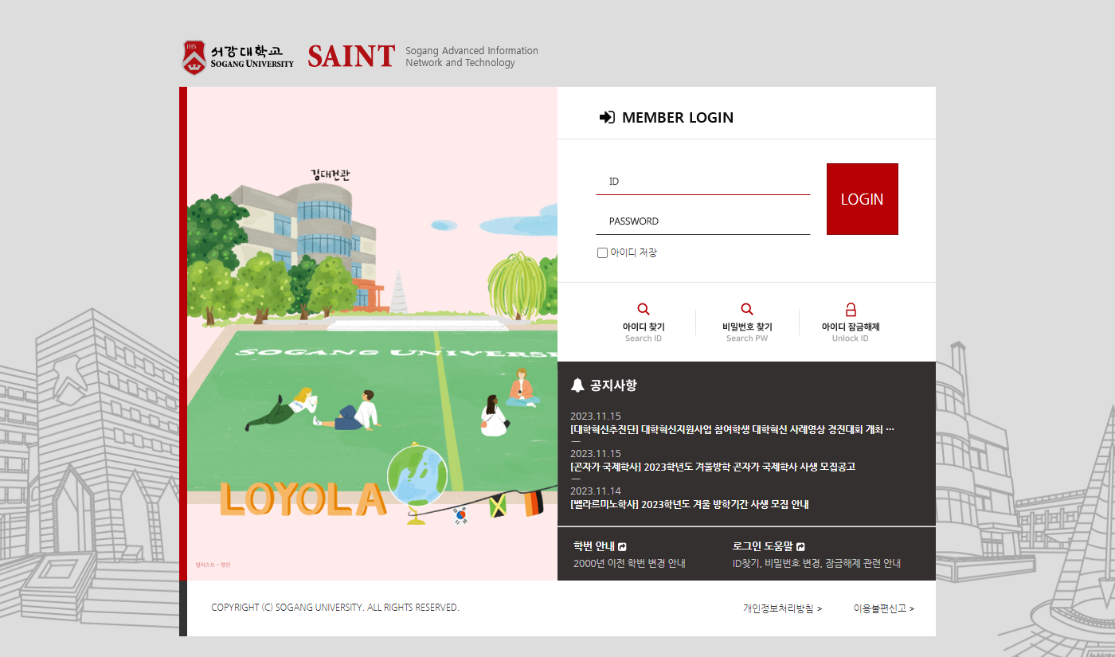Click the 공지사항 heading
Viewport: 1115px width, 657px height.
pos(613,385)
